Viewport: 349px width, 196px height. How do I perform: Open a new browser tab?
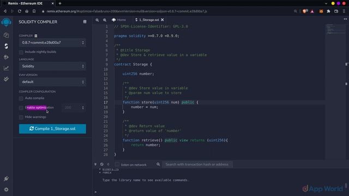point(60,3)
